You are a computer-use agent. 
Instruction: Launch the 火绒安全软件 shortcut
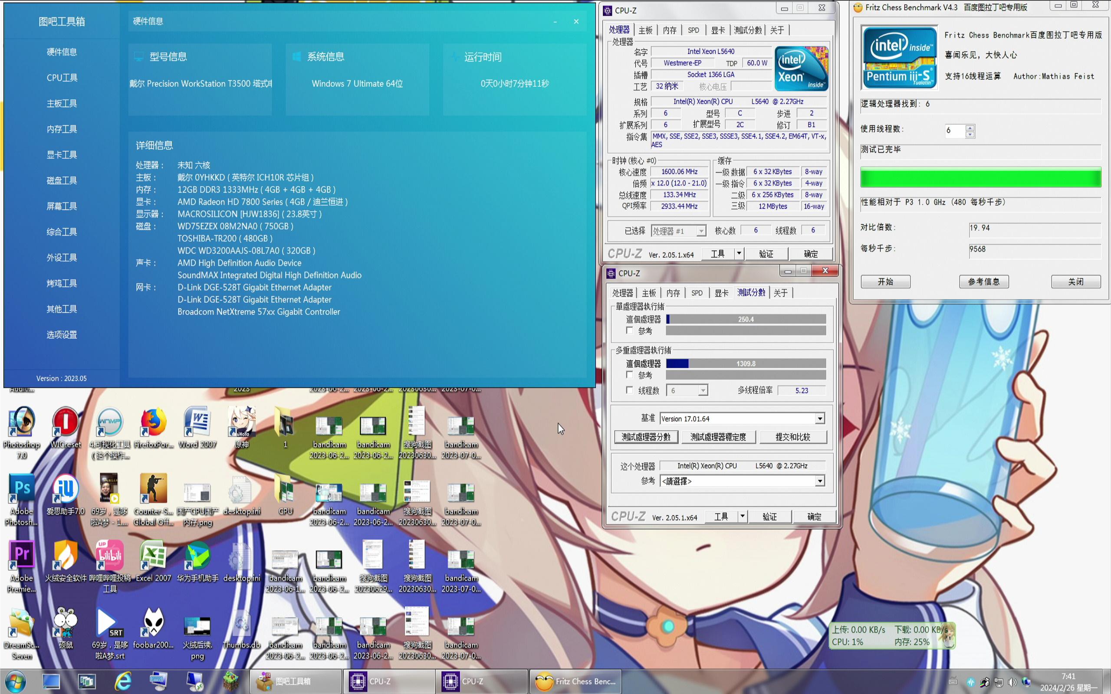click(65, 561)
